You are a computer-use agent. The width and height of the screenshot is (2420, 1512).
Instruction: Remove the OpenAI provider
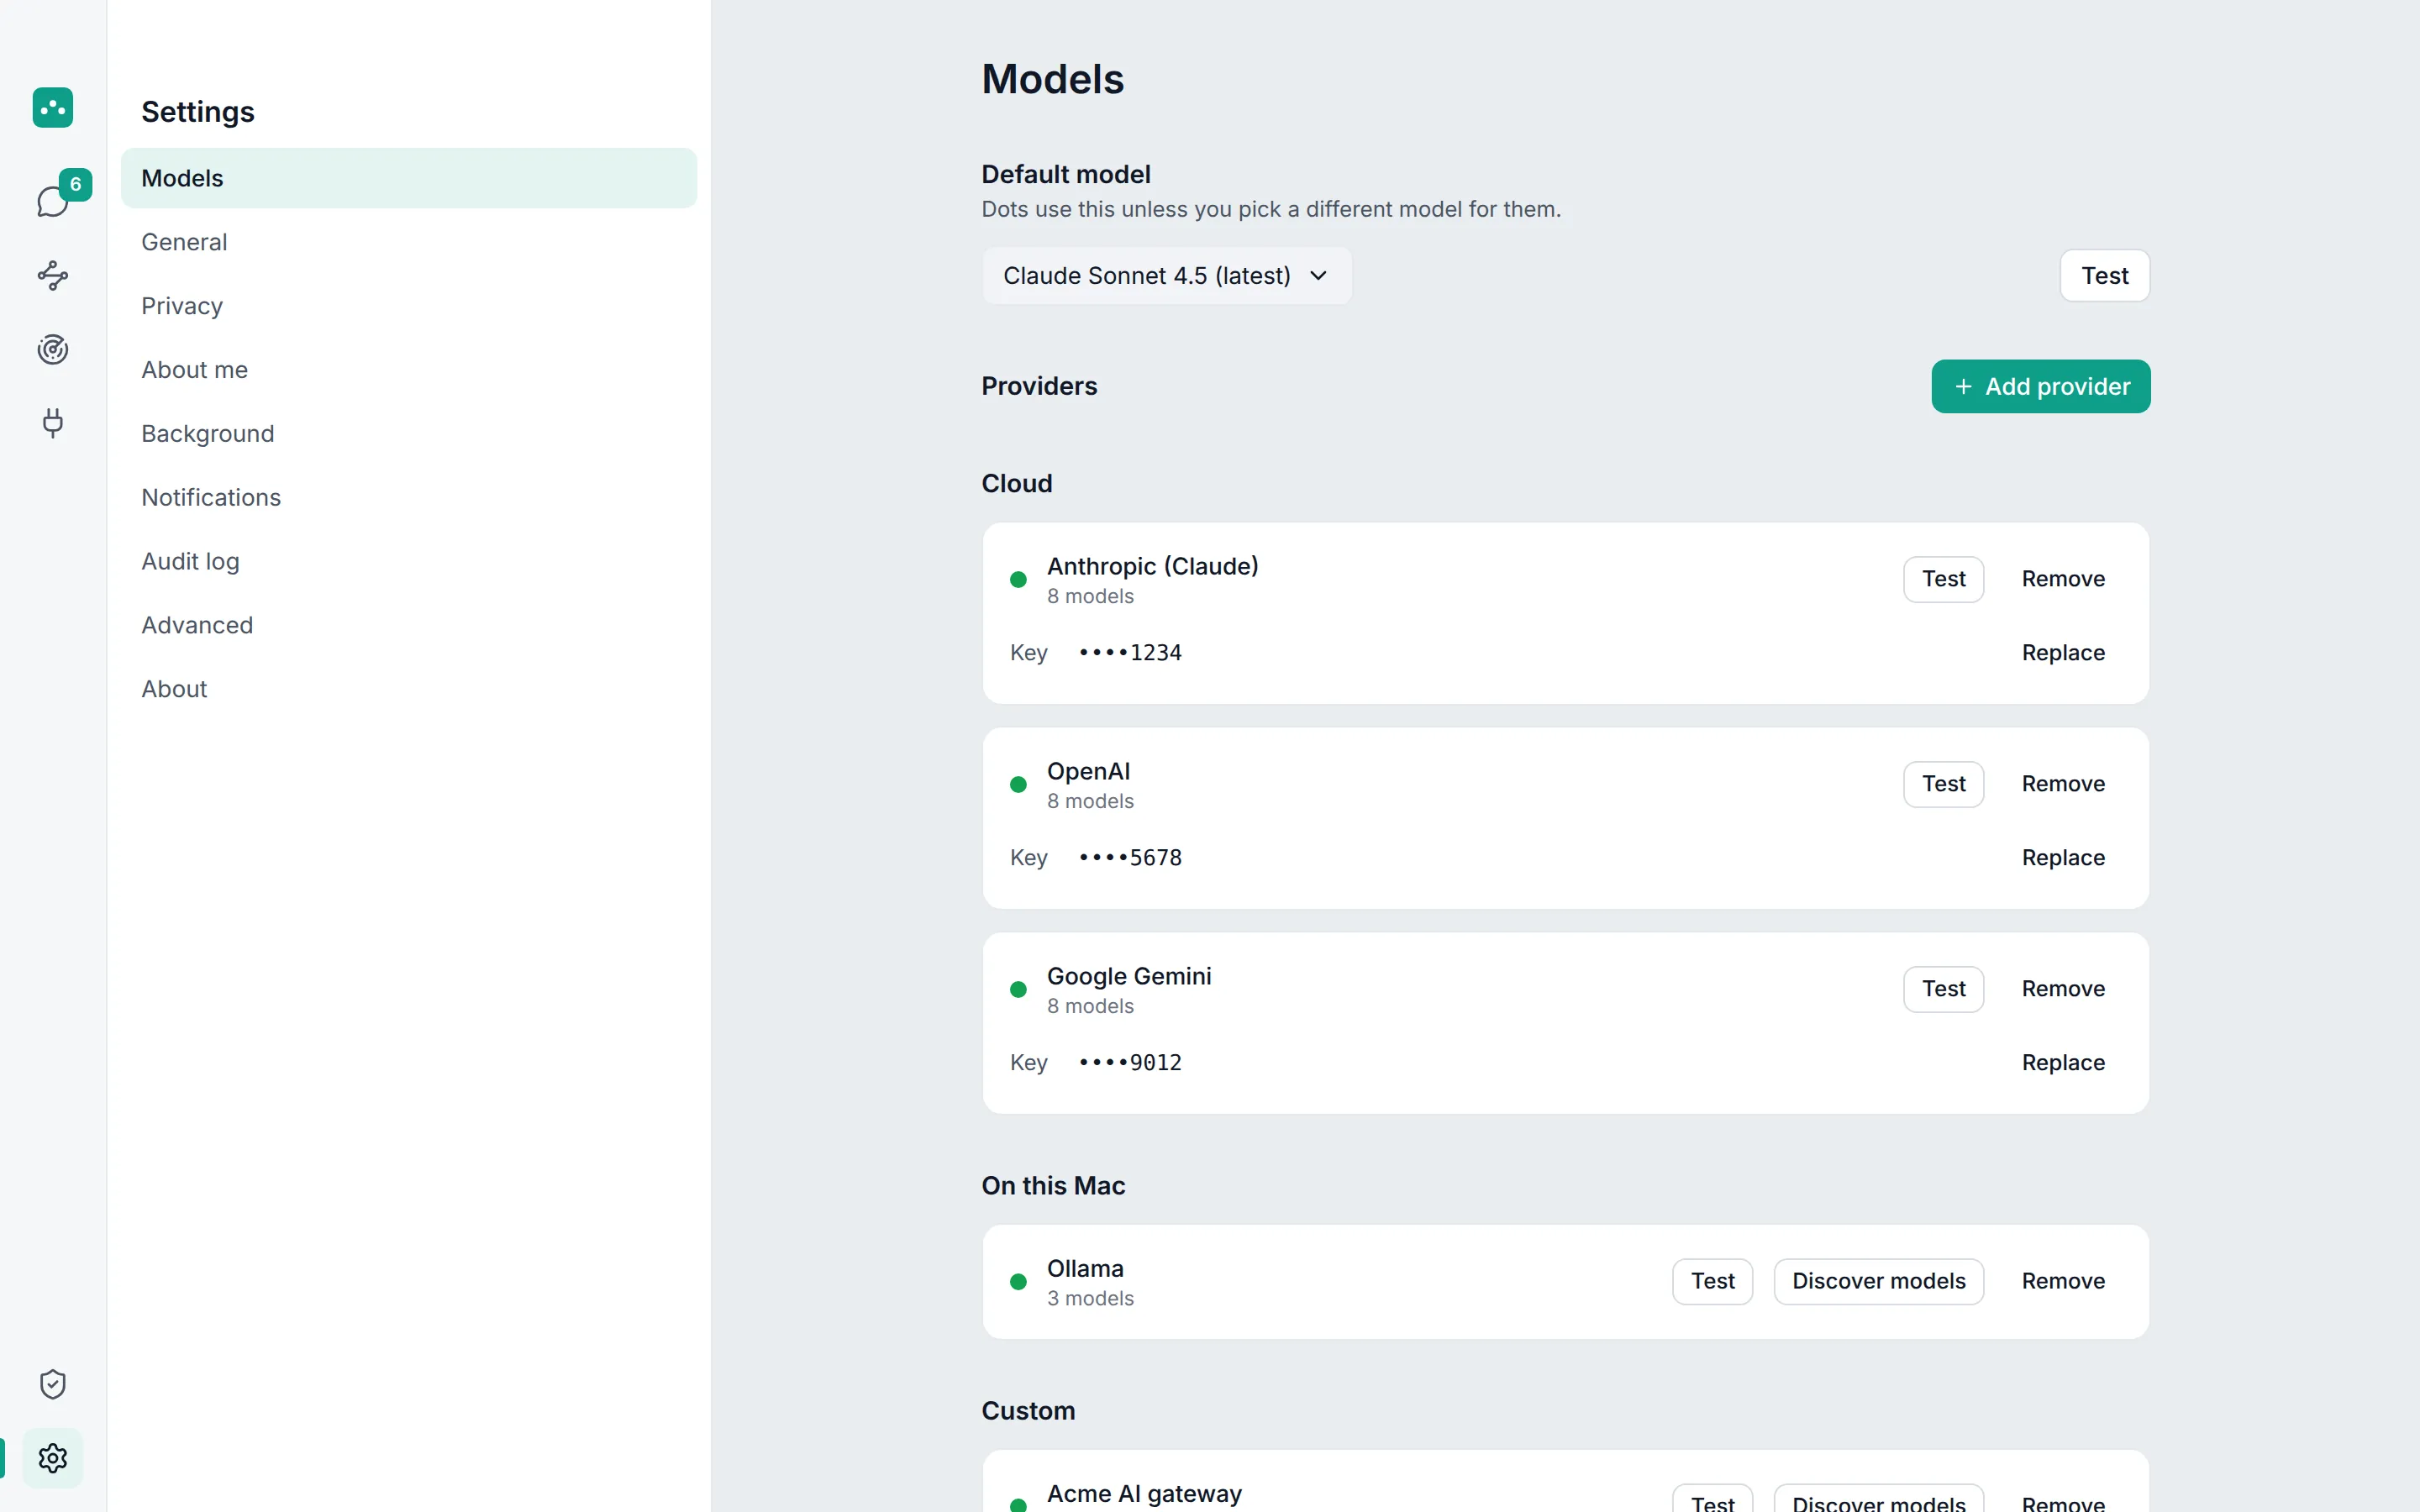(x=2063, y=784)
